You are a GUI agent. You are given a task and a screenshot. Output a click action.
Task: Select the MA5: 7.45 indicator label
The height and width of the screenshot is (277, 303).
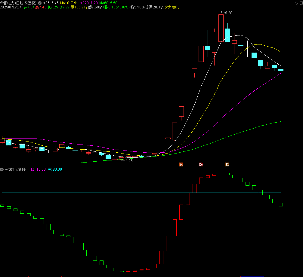coord(51,3)
